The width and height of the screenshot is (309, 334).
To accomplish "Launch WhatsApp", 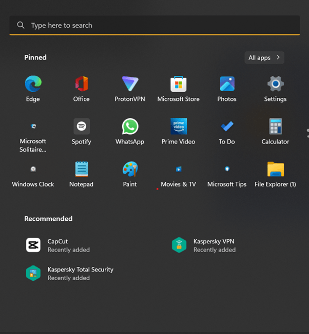I will coord(130,131).
